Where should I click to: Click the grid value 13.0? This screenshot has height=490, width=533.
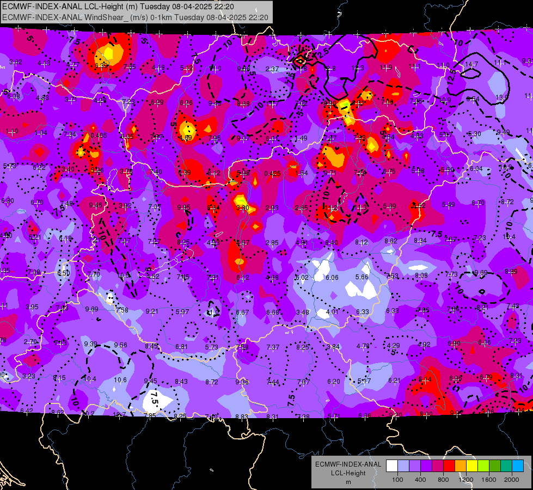click(x=501, y=97)
